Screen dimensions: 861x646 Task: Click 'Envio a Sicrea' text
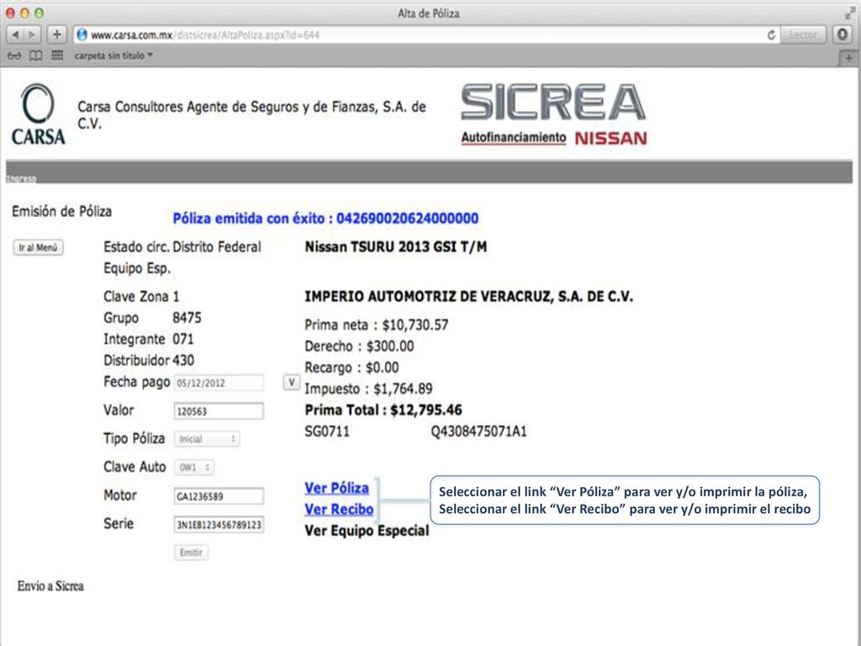pyautogui.click(x=50, y=586)
